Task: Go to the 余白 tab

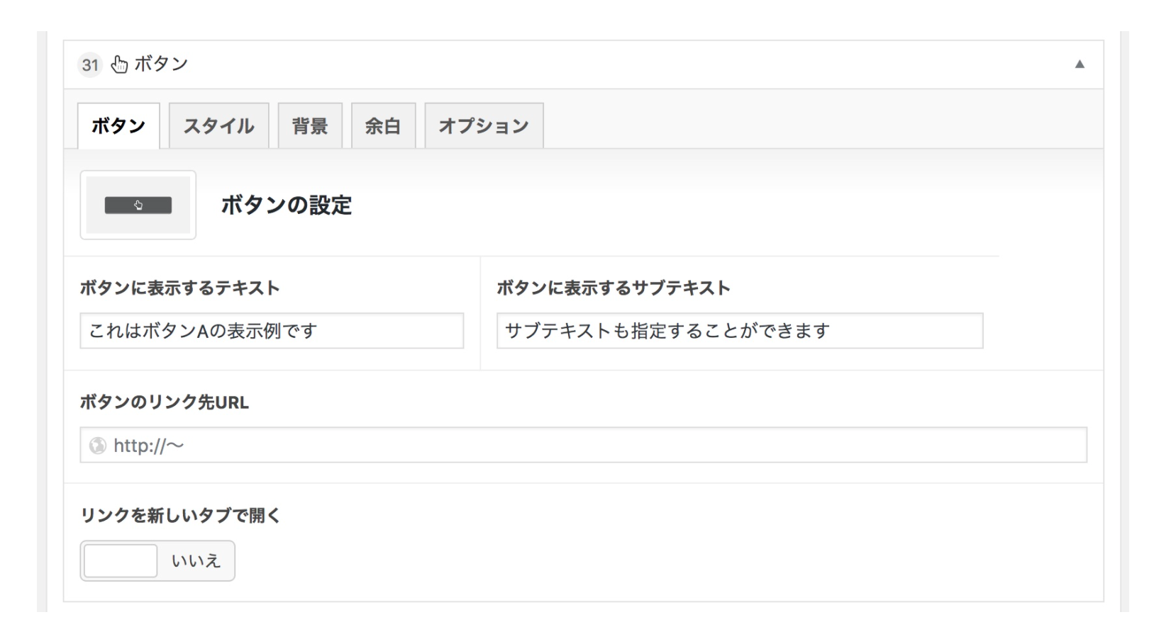Action: click(x=383, y=126)
